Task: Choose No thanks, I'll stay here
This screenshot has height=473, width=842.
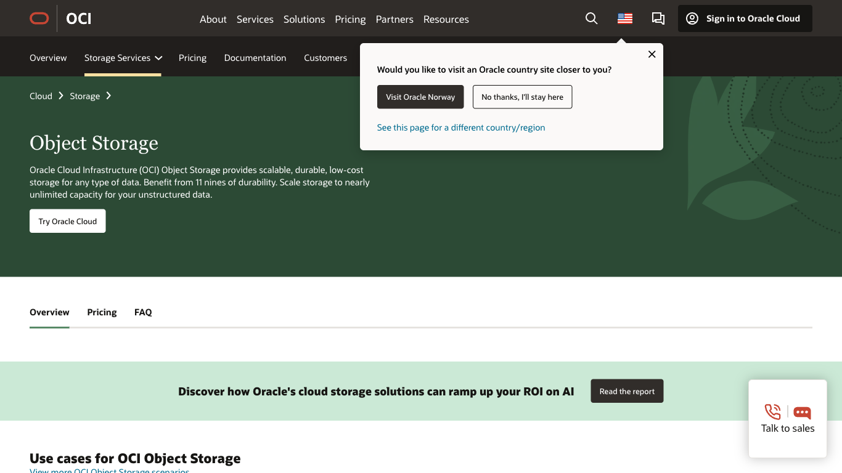Action: (x=522, y=97)
